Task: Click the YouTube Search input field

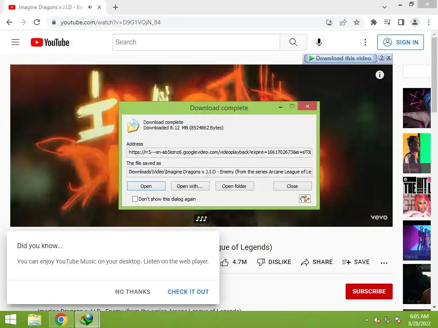Action: click(x=196, y=42)
